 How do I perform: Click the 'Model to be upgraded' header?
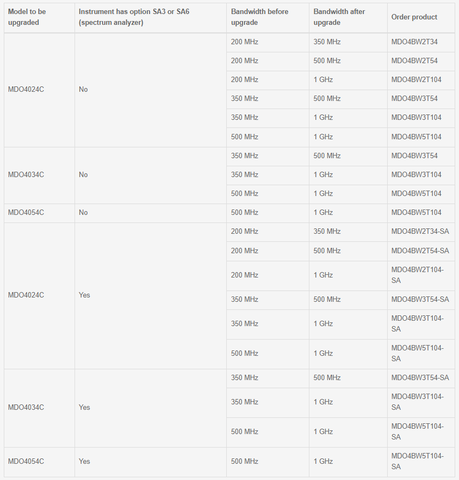[x=39, y=17]
